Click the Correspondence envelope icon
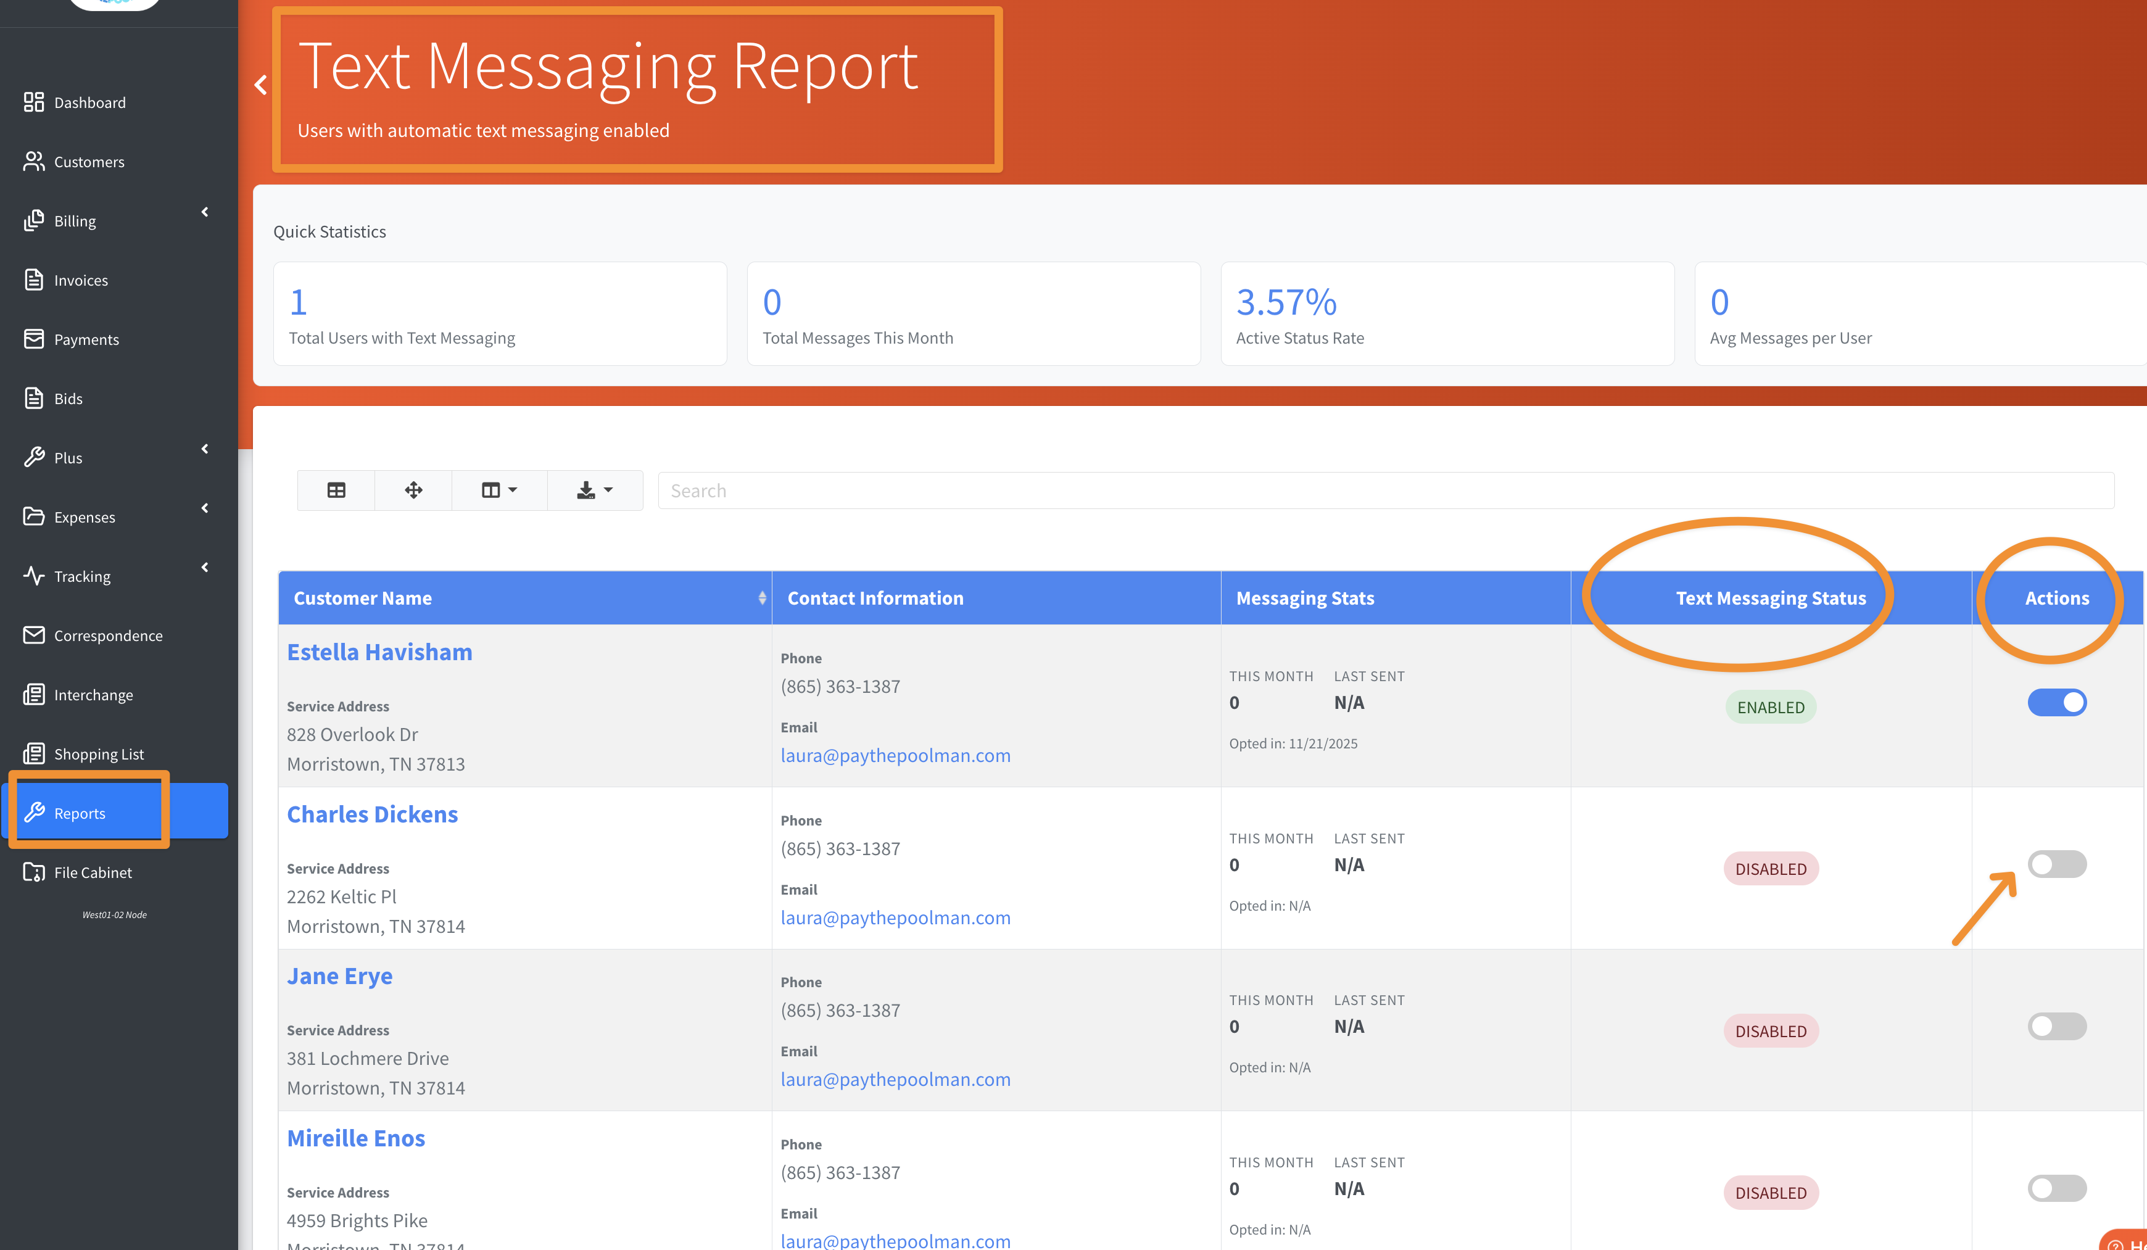The image size is (2147, 1250). click(x=33, y=635)
